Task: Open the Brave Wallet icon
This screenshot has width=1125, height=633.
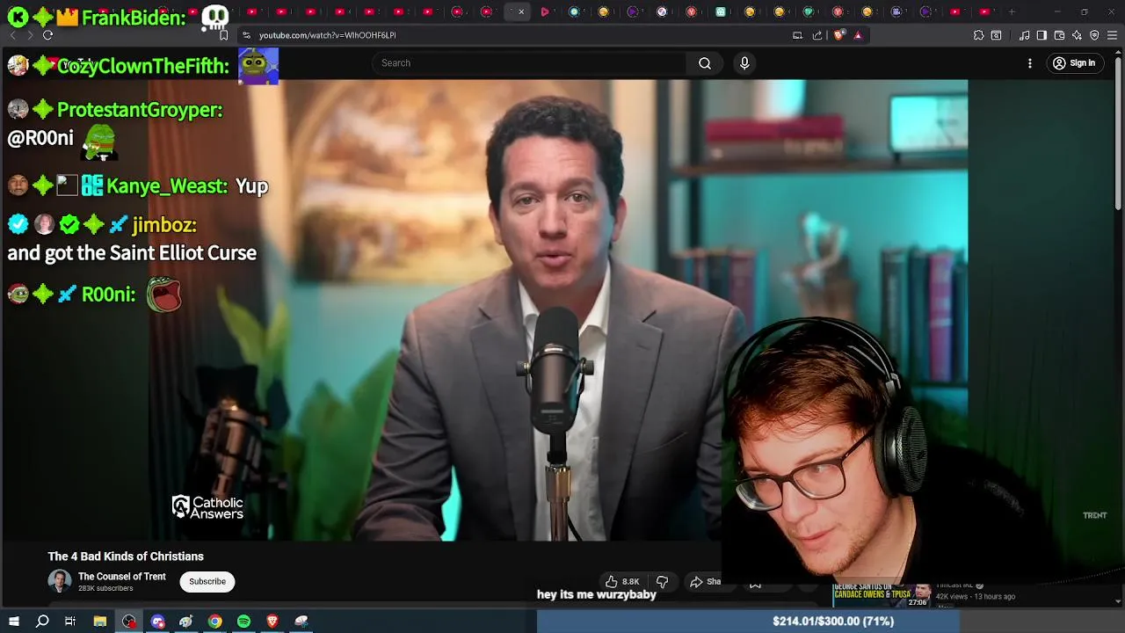Action: [x=1059, y=35]
